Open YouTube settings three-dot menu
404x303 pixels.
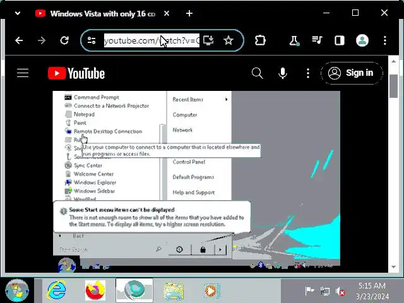(308, 73)
